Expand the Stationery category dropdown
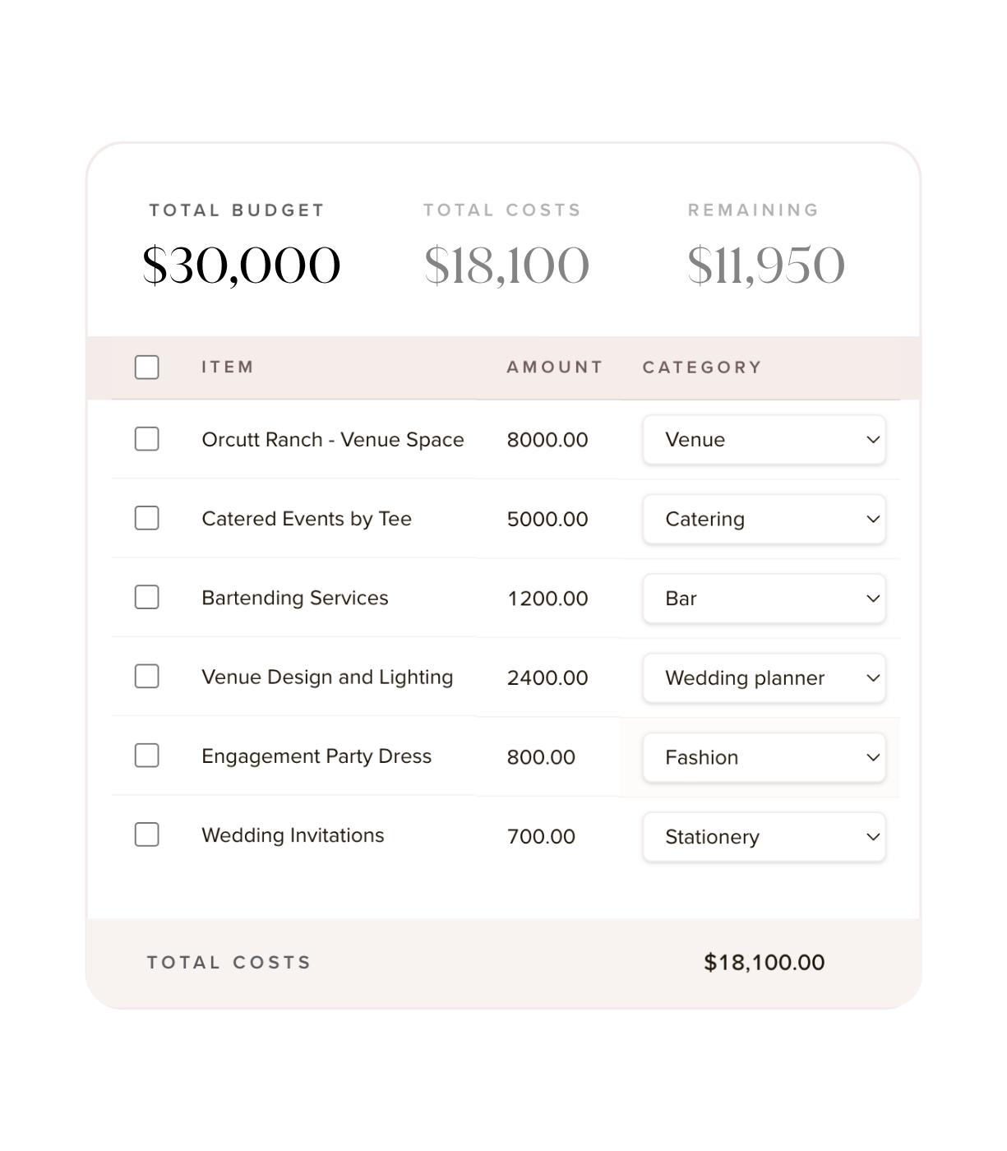 pos(764,837)
